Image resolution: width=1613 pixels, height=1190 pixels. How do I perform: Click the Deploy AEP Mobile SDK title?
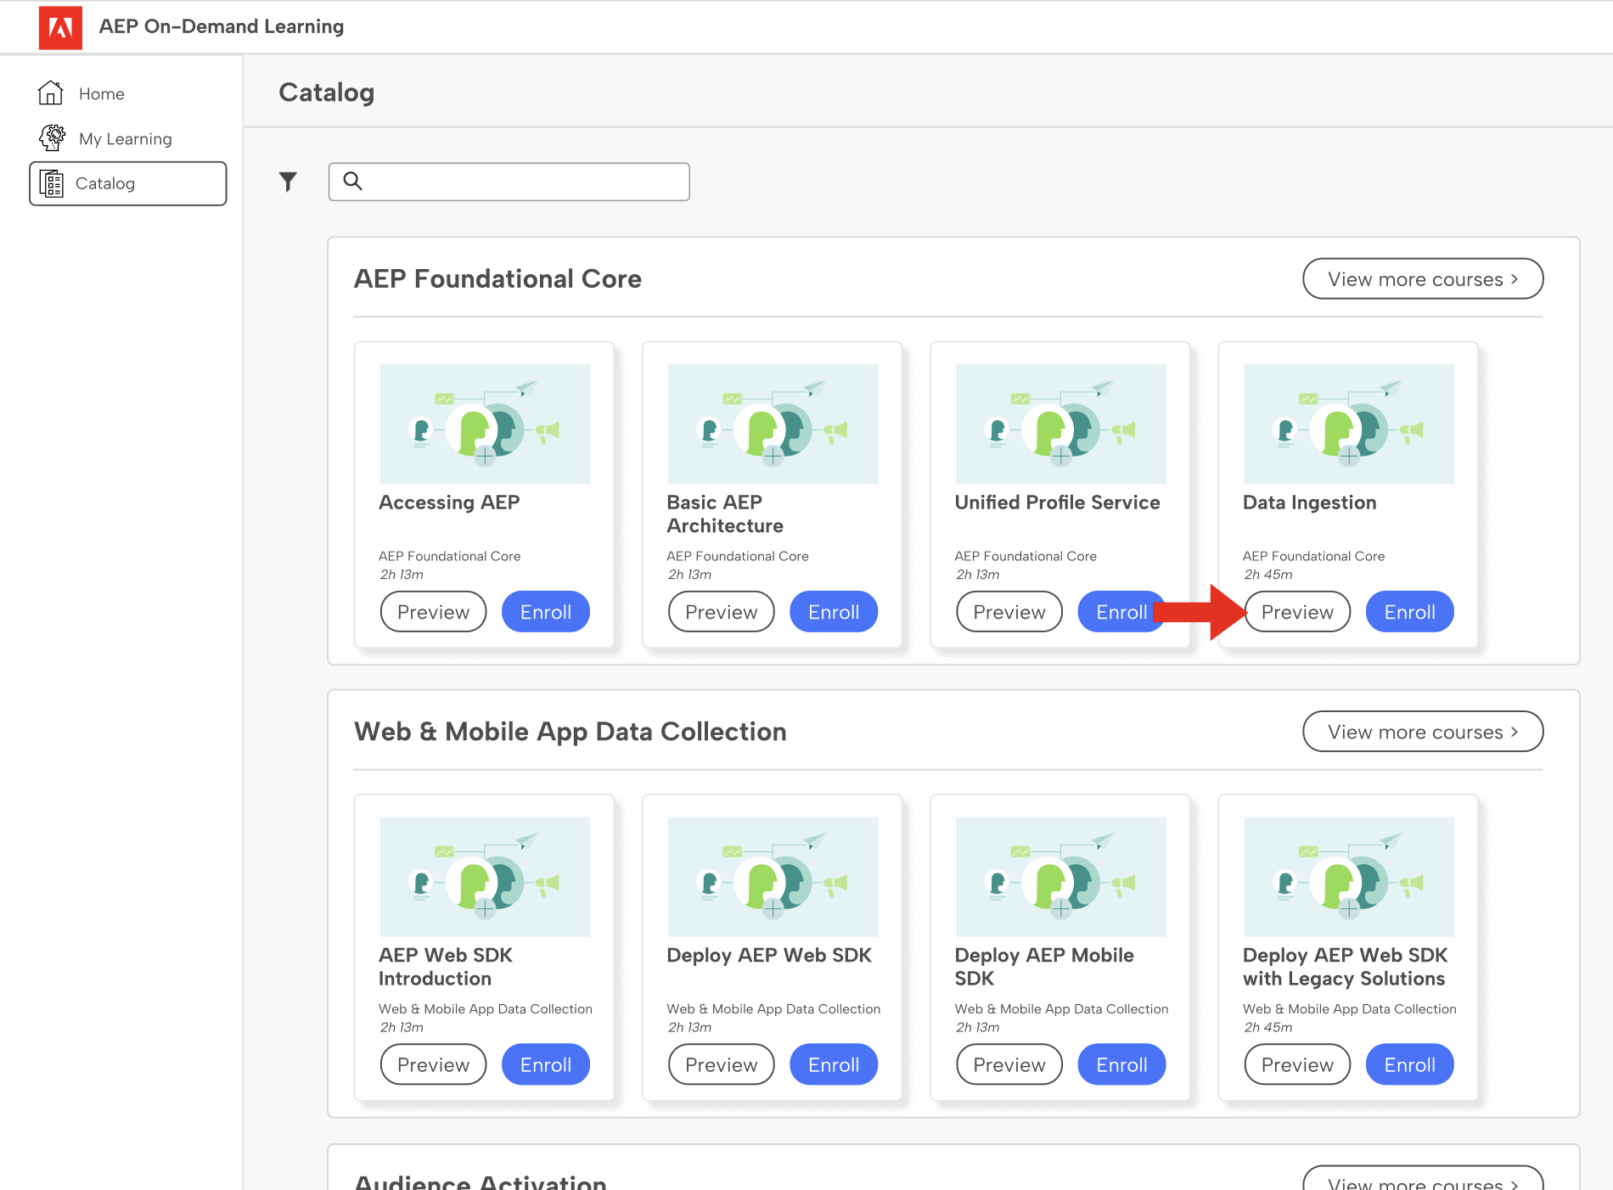pos(1044,967)
